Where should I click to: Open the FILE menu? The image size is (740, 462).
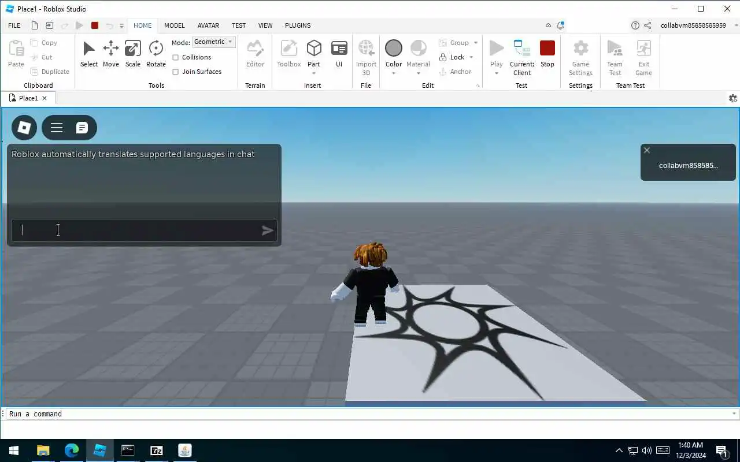tap(14, 25)
